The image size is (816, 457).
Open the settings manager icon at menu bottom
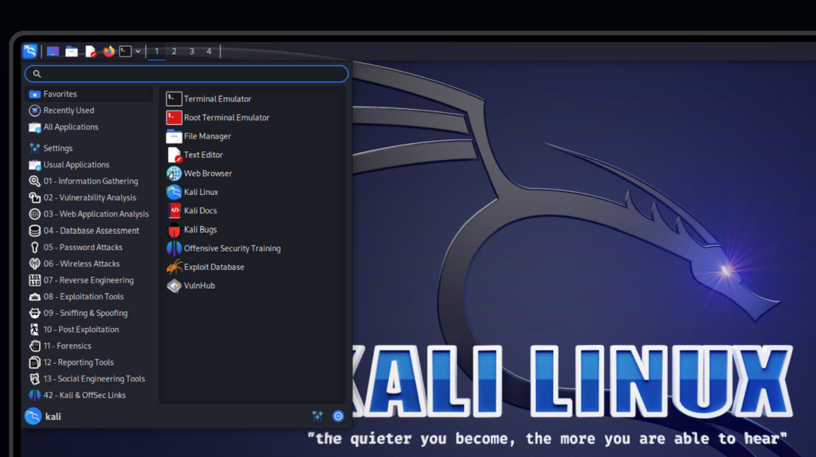coord(317,416)
